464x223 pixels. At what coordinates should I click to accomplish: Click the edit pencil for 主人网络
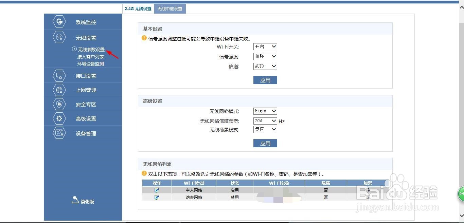(x=157, y=190)
